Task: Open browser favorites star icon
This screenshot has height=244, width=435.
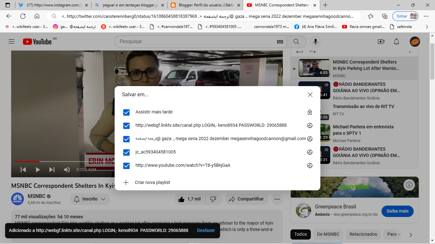Action: pos(371,16)
